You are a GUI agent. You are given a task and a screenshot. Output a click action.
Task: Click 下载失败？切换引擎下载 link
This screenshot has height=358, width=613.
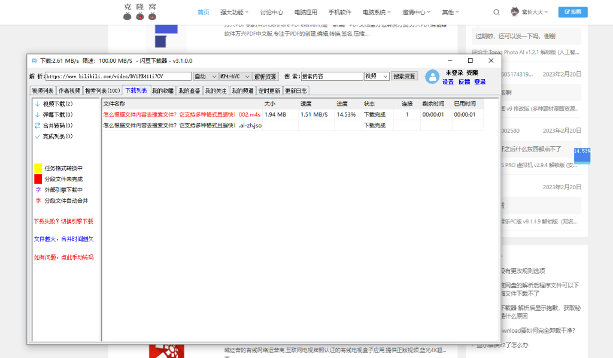(63, 222)
